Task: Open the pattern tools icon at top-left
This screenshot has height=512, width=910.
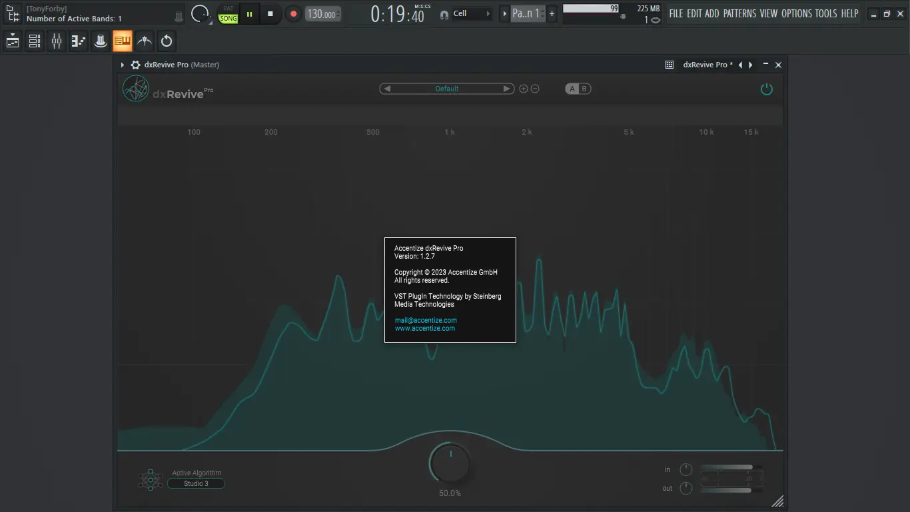Action: tap(13, 13)
